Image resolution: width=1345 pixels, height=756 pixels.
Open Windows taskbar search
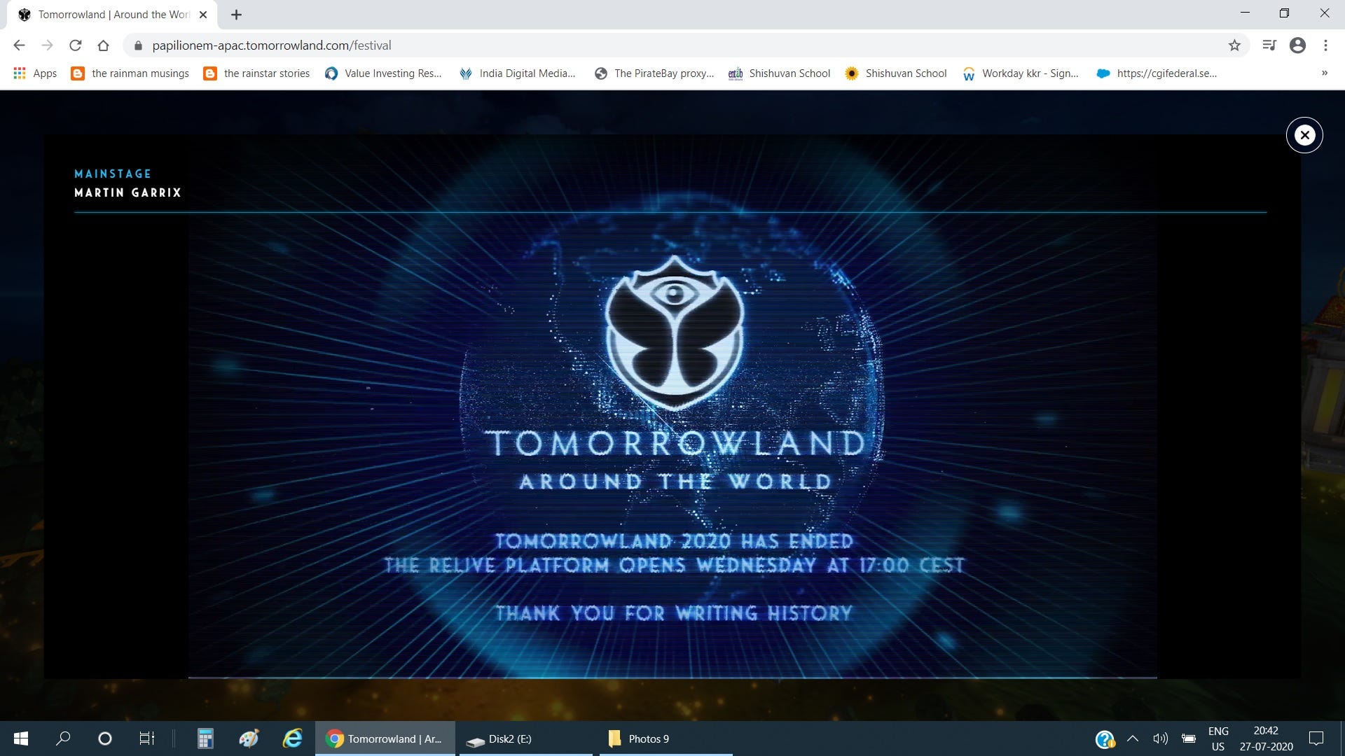[x=63, y=738]
